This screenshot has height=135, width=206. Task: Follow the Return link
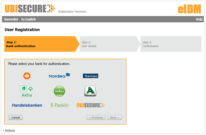click(x=10, y=131)
